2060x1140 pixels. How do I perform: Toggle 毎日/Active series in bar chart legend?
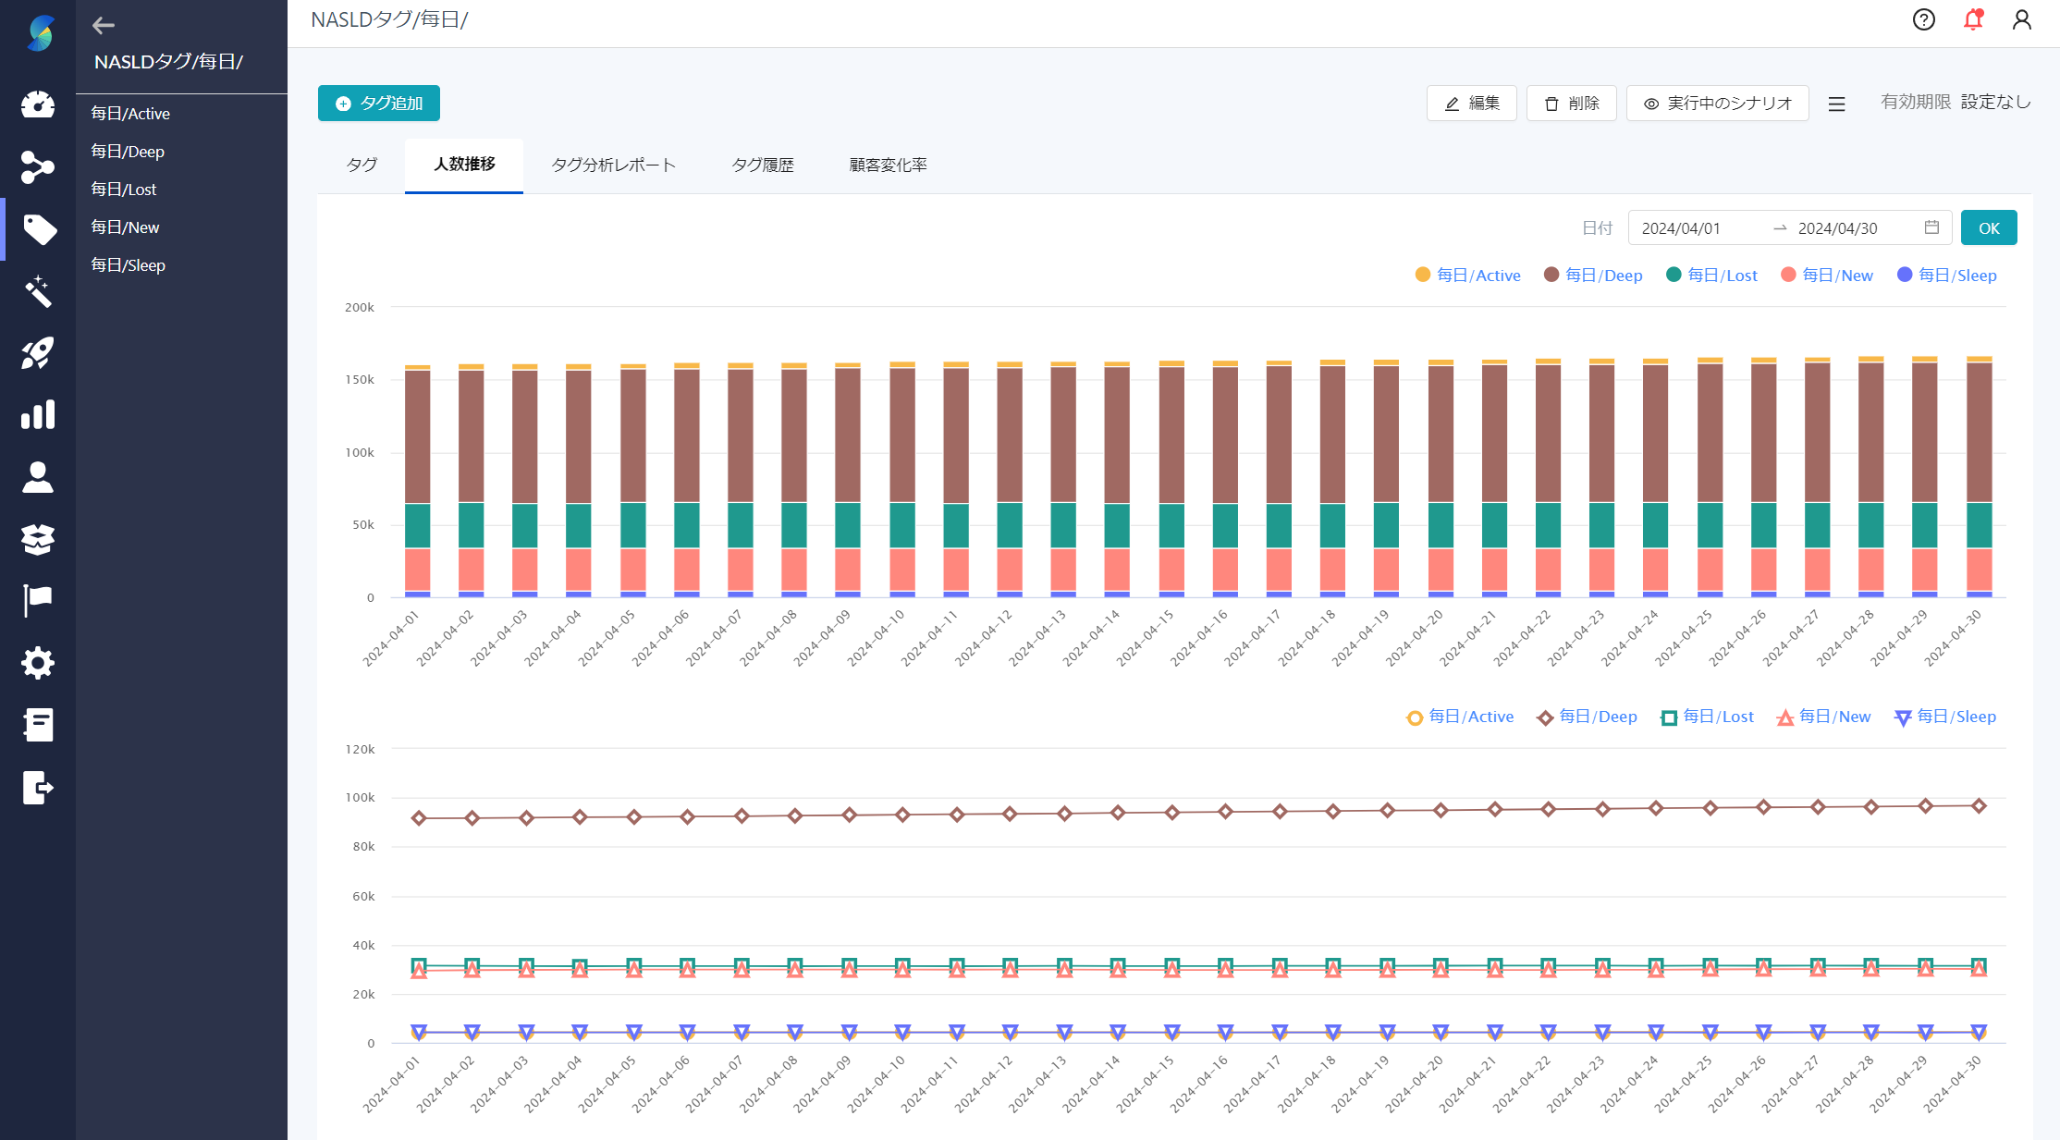(x=1468, y=276)
